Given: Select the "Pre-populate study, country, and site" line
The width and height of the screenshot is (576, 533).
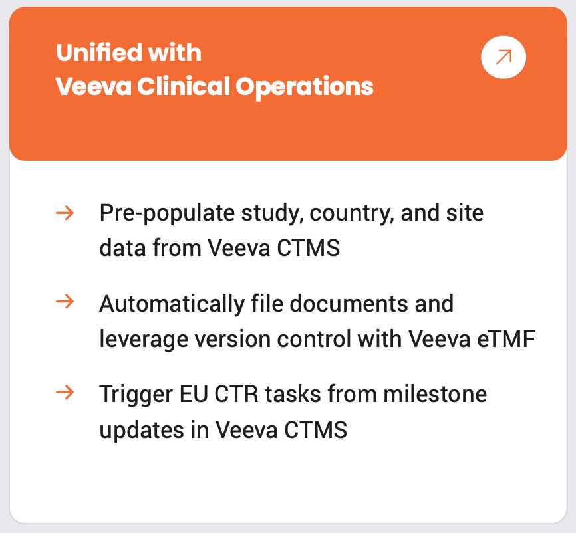Looking at the screenshot, I should pyautogui.click(x=291, y=213).
